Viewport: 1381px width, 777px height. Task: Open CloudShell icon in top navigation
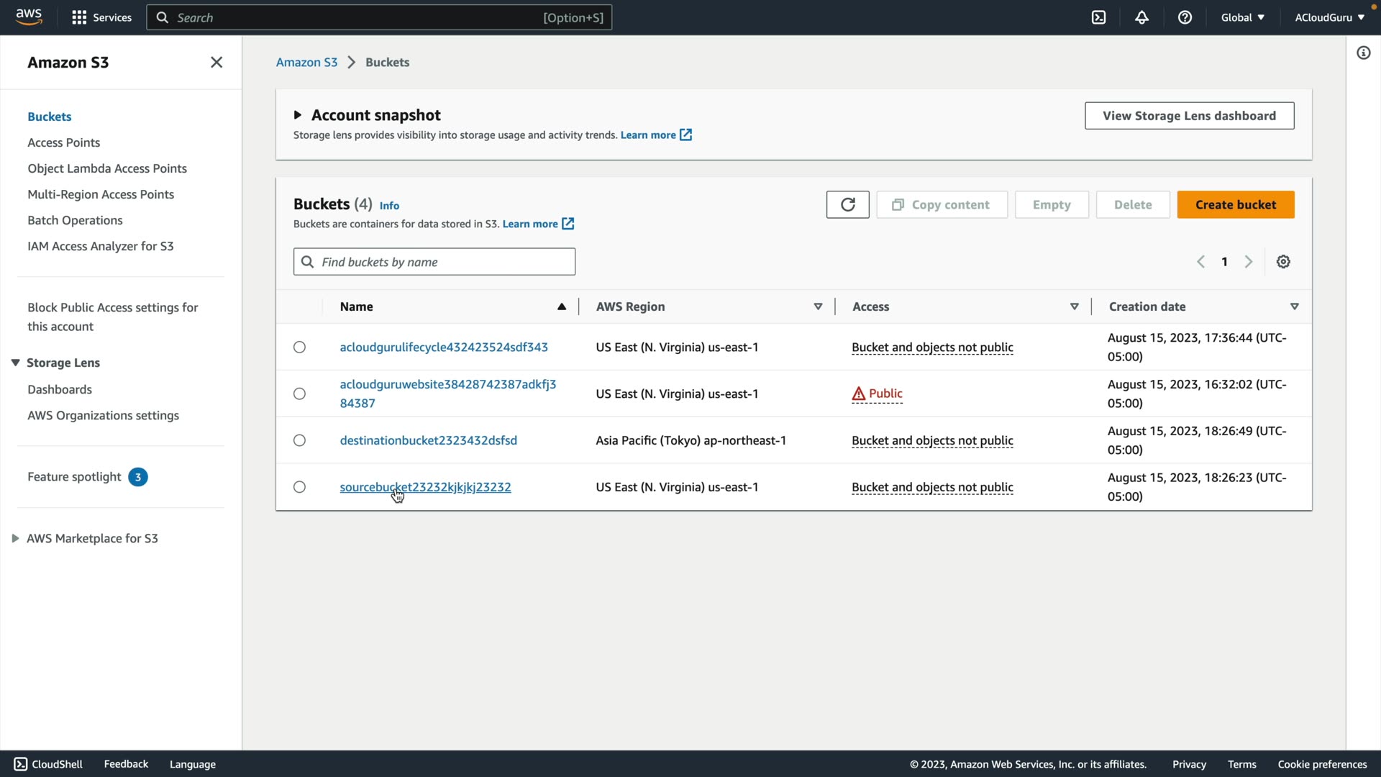point(1098,17)
